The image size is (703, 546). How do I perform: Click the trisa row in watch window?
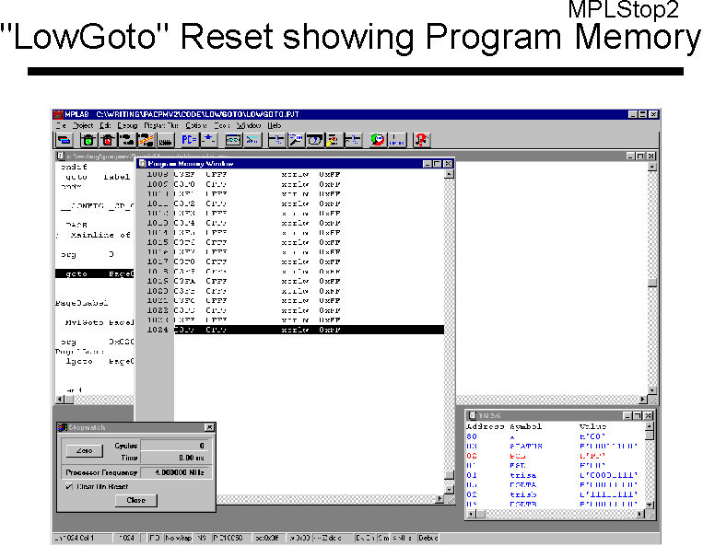[556, 475]
